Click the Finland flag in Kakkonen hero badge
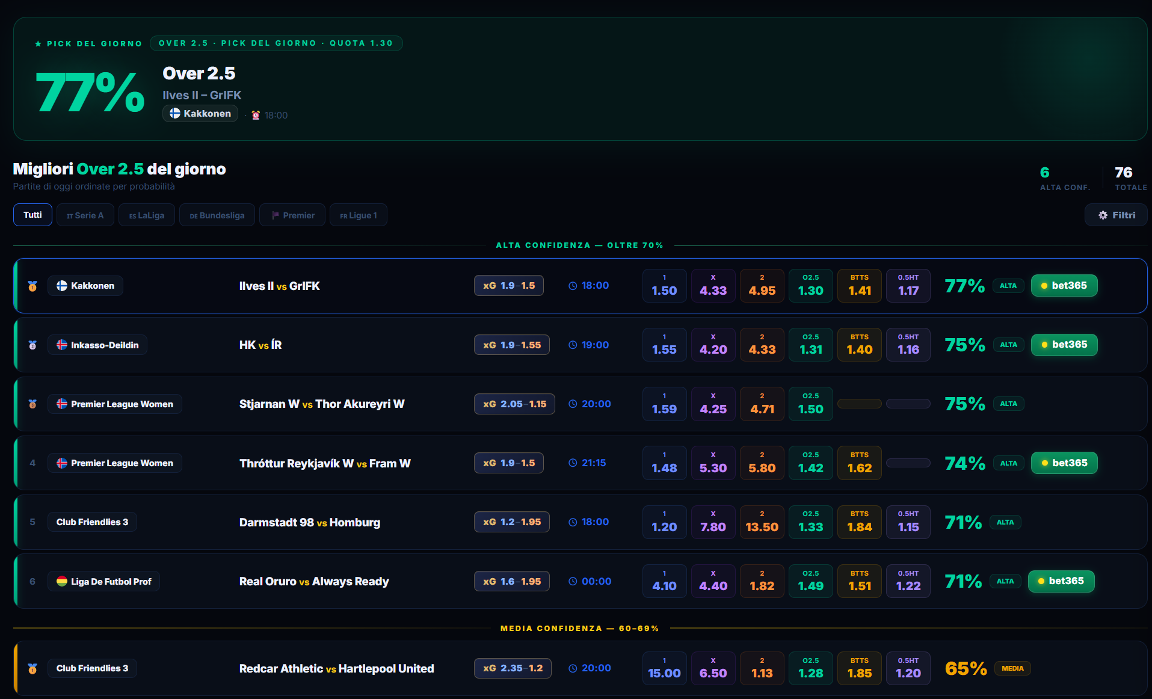This screenshot has width=1152, height=699. 175,113
